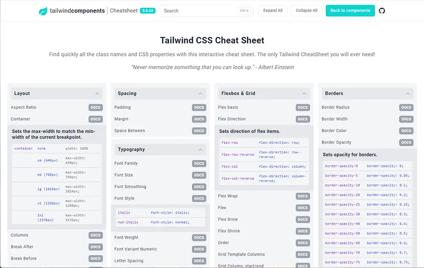This screenshot has height=268, width=424.
Task: Click the flex-col-reverse class name
Action: pos(238,179)
